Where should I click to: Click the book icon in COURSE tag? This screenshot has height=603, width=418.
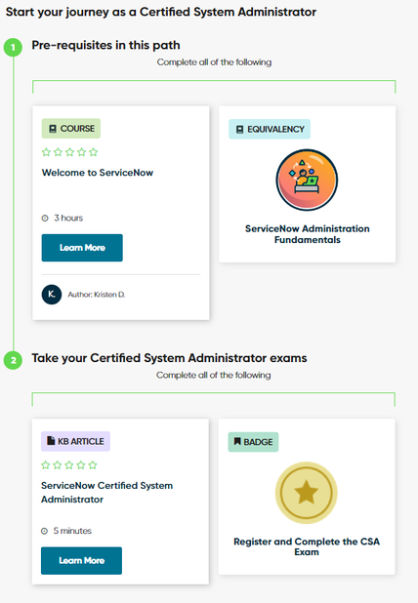pos(53,129)
